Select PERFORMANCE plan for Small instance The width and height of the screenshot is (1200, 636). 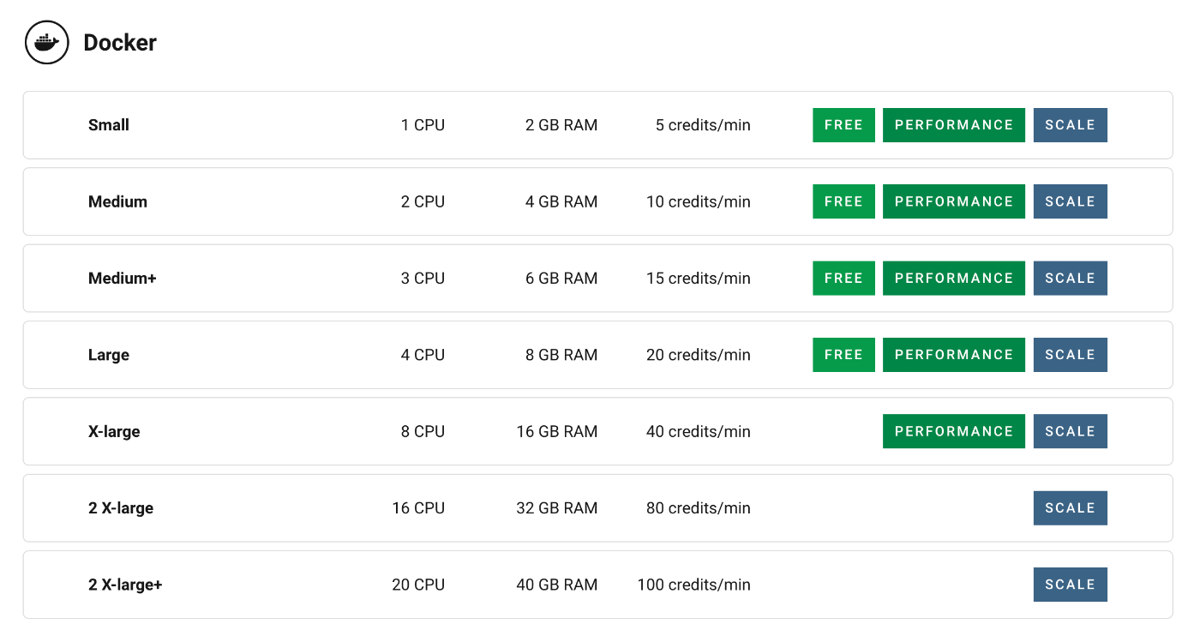[x=953, y=124]
